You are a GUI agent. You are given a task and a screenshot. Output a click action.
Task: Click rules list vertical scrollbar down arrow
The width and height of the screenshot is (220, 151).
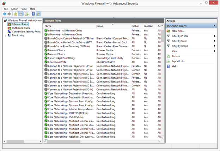coord(162,138)
